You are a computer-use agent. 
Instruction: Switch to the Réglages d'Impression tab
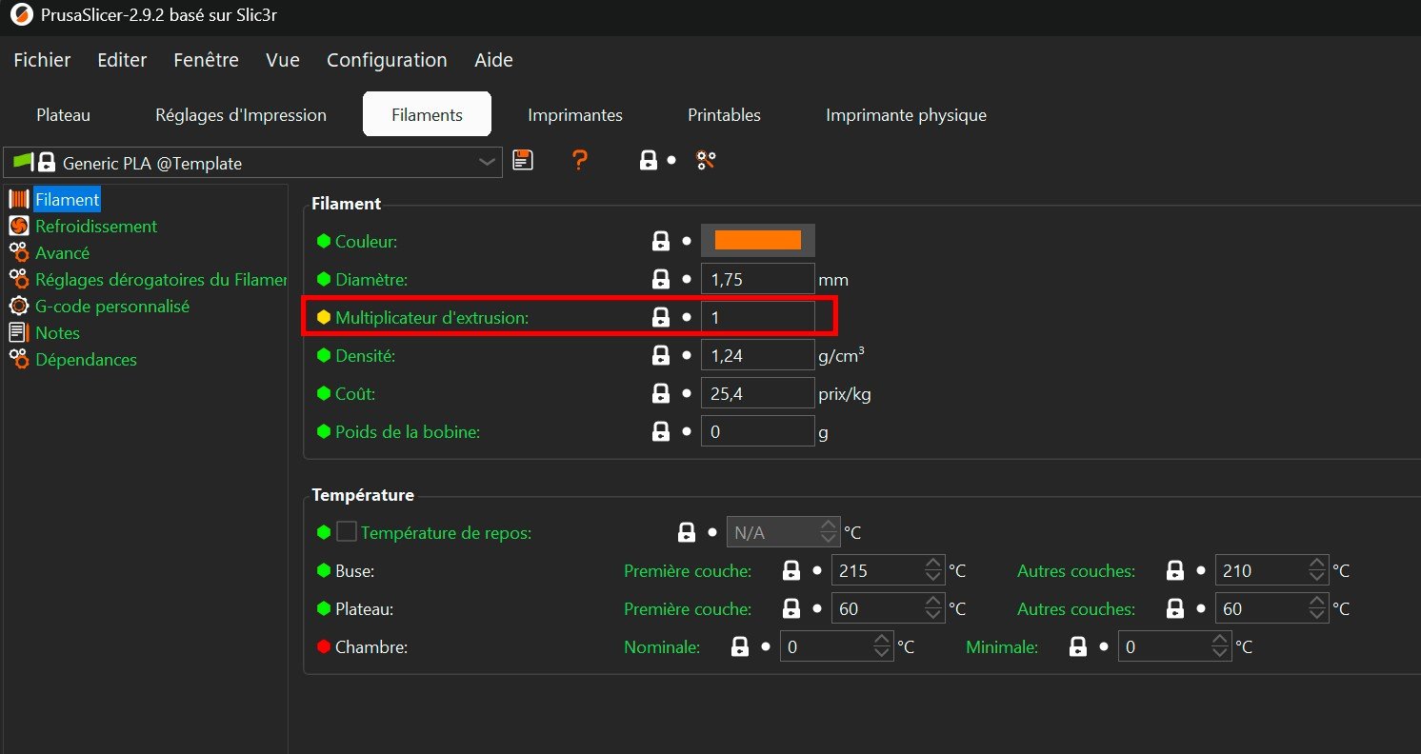click(241, 115)
